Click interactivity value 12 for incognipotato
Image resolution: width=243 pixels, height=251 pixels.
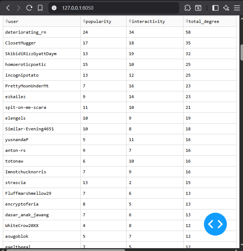tap(155, 75)
